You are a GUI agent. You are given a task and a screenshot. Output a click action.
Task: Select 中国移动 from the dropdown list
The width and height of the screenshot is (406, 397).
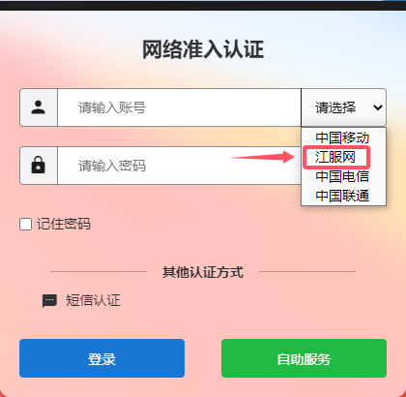pos(343,137)
